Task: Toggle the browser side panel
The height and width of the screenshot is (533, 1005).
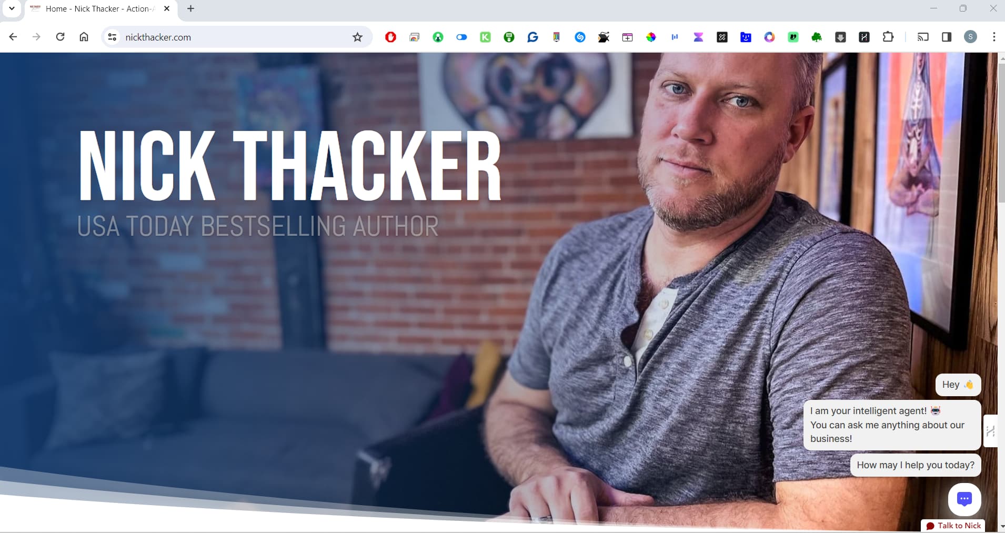Action: click(947, 37)
